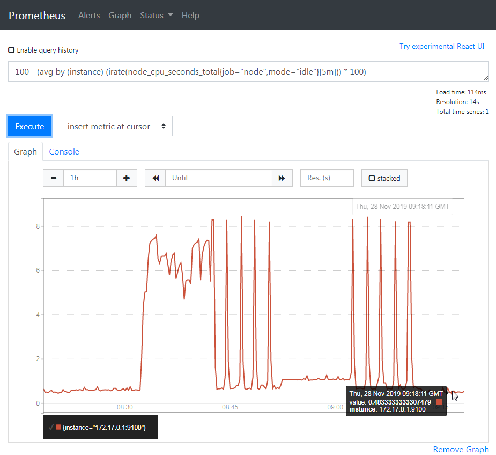Click the red legend color swatch
The image size is (496, 455).
tap(58, 427)
